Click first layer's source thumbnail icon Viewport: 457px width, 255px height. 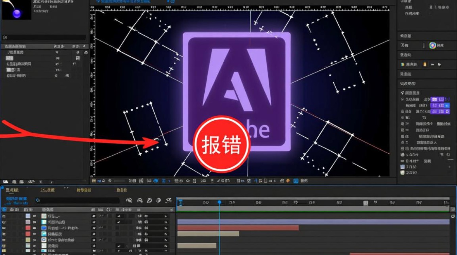[44, 216]
